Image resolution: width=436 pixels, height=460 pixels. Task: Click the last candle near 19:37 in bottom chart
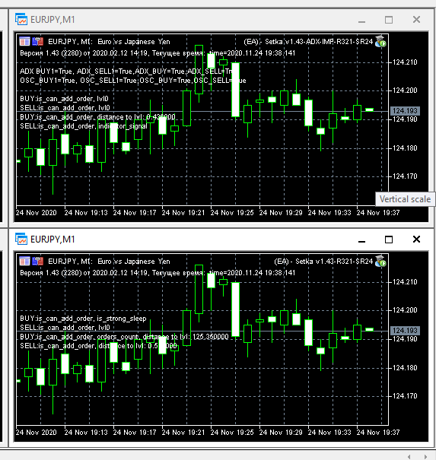point(369,329)
